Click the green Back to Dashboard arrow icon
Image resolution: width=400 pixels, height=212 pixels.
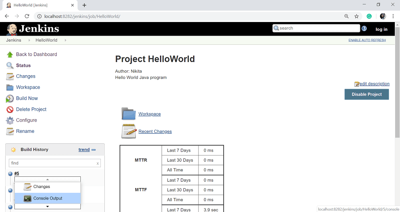click(x=10, y=54)
